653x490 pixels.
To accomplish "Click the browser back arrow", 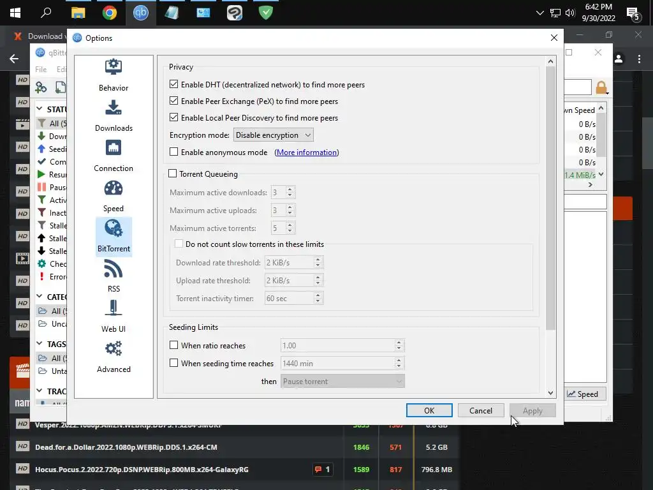I will pyautogui.click(x=14, y=59).
